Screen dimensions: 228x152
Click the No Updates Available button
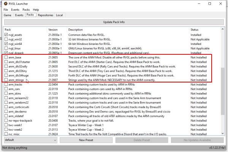pos(197,140)
